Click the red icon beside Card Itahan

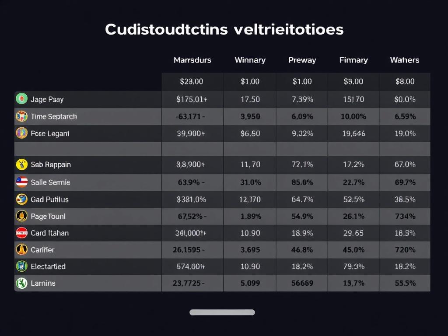(x=21, y=233)
